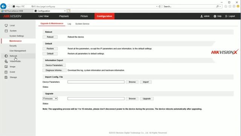Open the Storage section label
241x136 pixels.
pyautogui.click(x=13, y=77)
